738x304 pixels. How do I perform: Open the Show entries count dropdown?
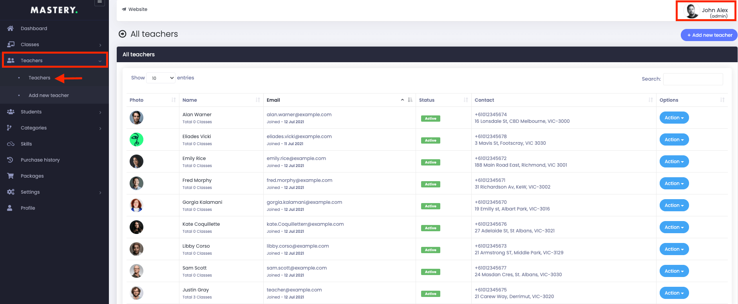pyautogui.click(x=161, y=78)
